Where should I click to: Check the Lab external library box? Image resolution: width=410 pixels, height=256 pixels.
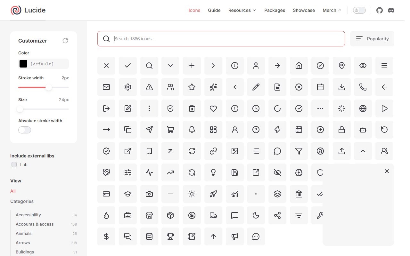tap(14, 164)
